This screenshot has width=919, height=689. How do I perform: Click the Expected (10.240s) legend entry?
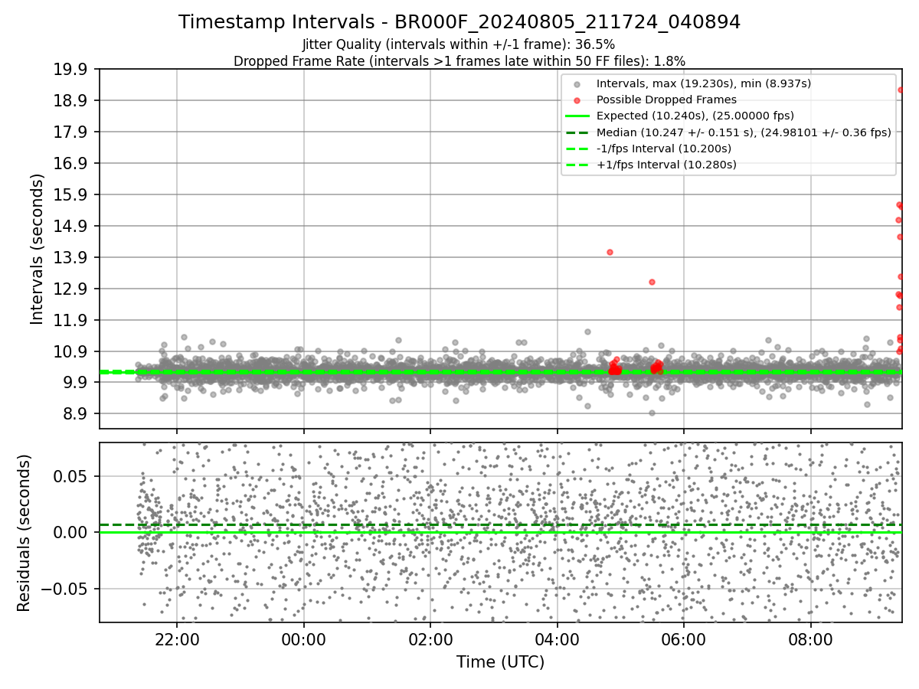(695, 116)
